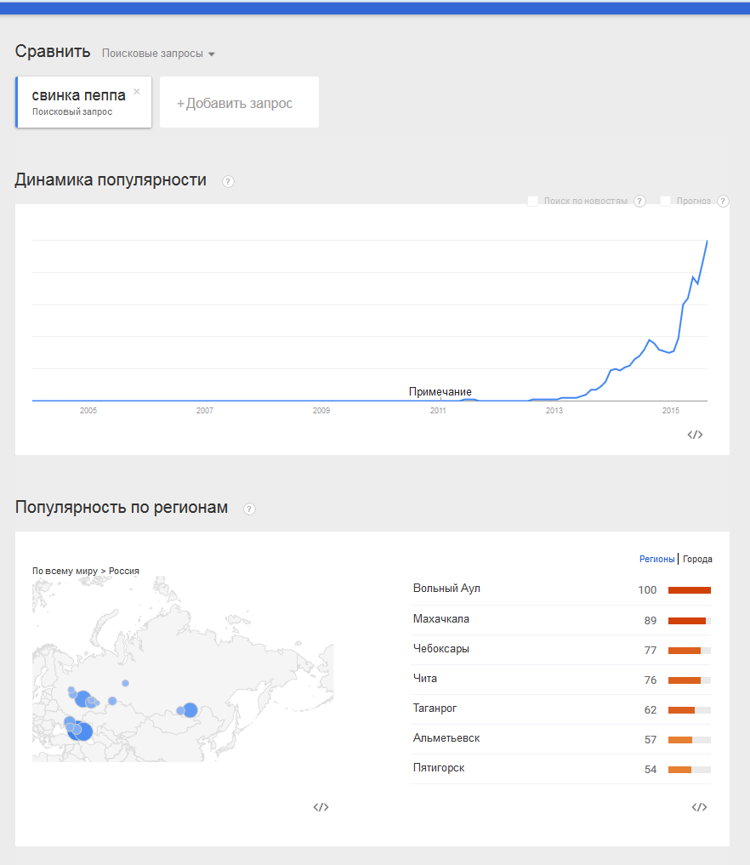This screenshot has height=865, width=750.
Task: Click embed code icon below the map
Action: (321, 807)
